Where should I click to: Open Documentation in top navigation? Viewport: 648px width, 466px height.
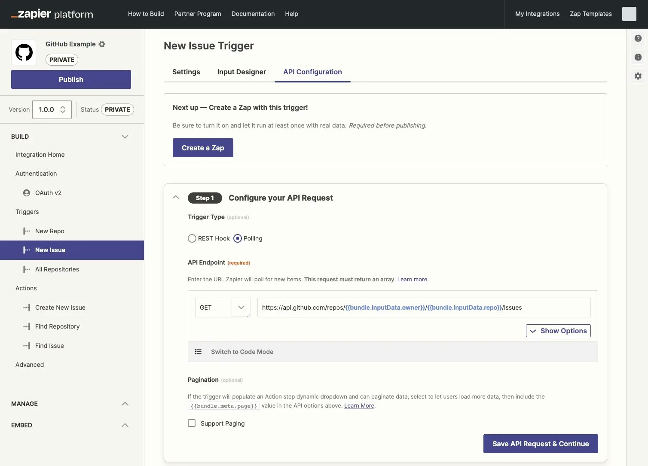(253, 14)
